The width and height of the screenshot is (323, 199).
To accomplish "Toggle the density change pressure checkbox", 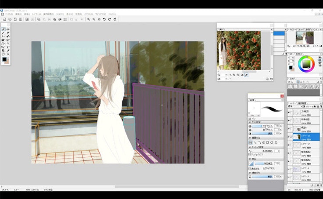I will [x=250, y=168].
